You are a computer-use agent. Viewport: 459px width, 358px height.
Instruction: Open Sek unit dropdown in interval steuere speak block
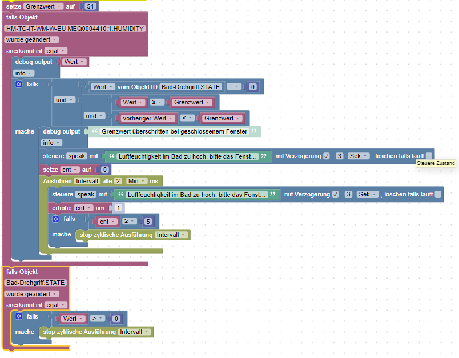368,194
